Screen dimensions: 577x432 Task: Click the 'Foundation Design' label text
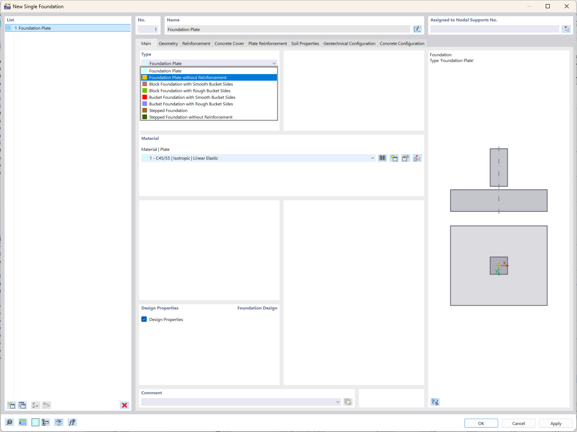[x=257, y=308]
